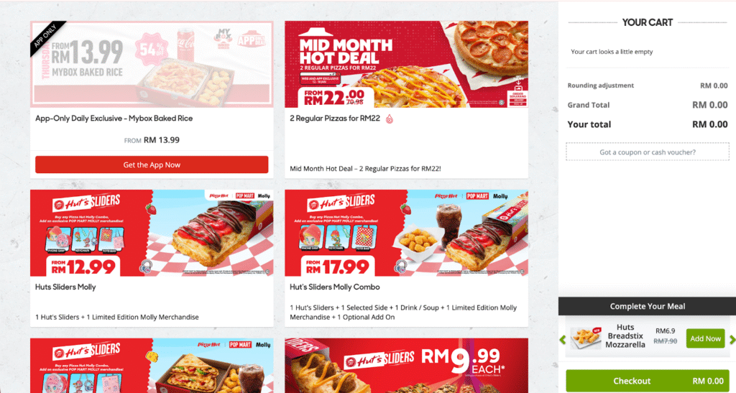Click the 2 Regular Pizzas for RM22 title

(335, 119)
